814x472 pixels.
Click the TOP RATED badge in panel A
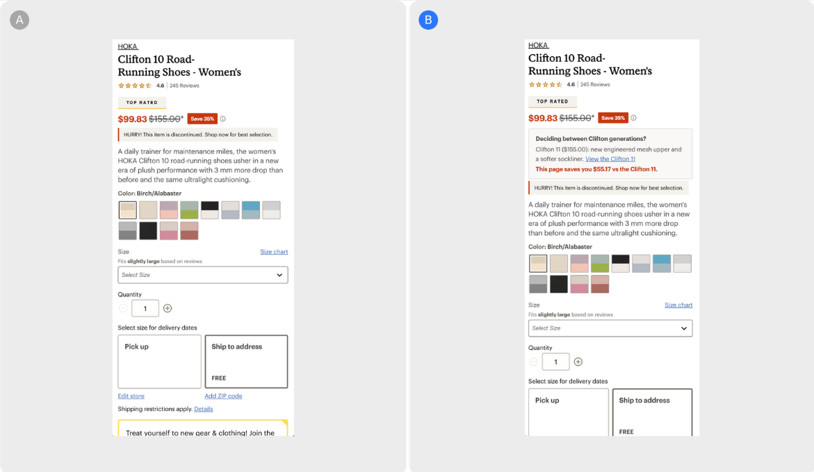click(x=142, y=103)
